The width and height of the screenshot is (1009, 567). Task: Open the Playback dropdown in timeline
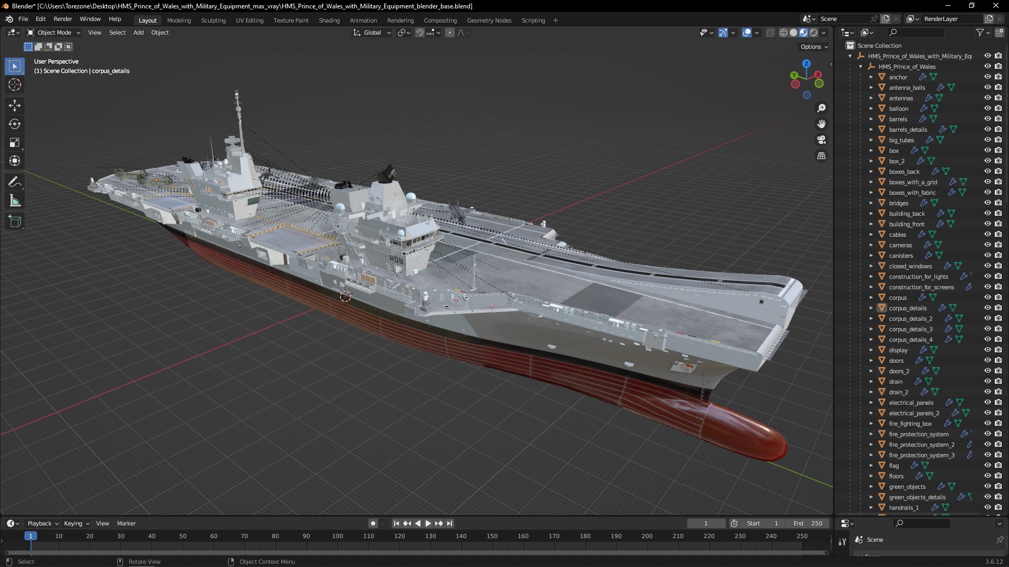[x=43, y=523]
